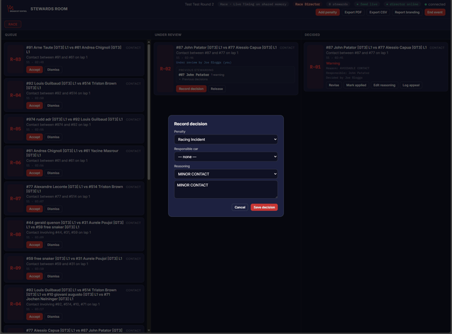Image resolution: width=452 pixels, height=334 pixels.
Task: Click the feed live status pill
Action: pyautogui.click(x=367, y=4)
